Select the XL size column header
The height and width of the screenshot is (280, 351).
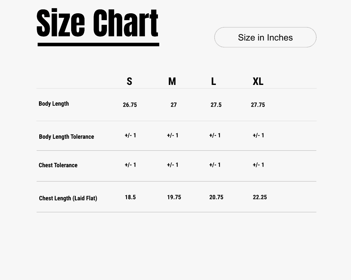[258, 81]
